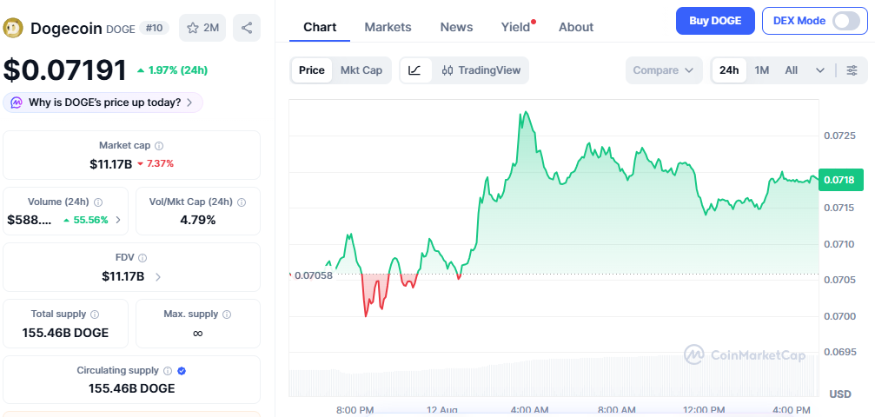Click the $11.17B Market cap value
The height and width of the screenshot is (417, 875).
pos(110,163)
